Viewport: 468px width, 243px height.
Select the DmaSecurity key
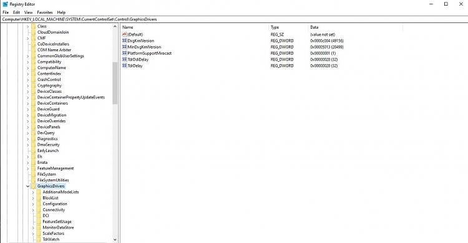pyautogui.click(x=48, y=145)
